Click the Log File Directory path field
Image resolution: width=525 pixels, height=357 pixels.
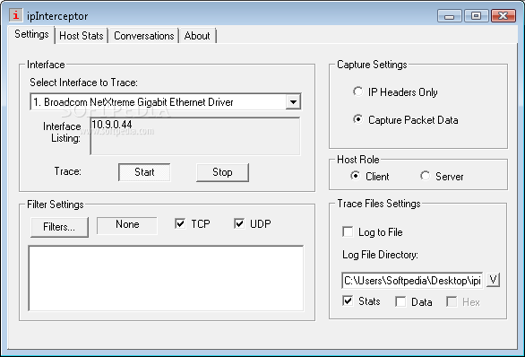coord(412,280)
